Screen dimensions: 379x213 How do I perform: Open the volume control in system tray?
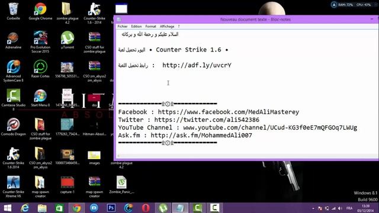340,208
